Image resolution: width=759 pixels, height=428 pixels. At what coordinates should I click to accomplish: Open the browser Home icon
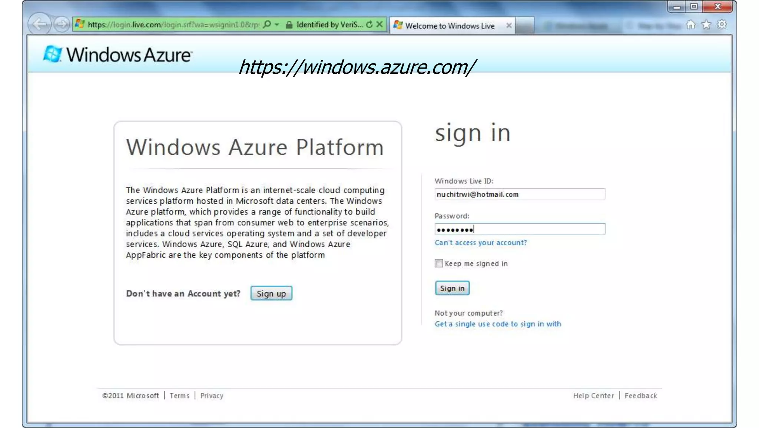pyautogui.click(x=691, y=25)
